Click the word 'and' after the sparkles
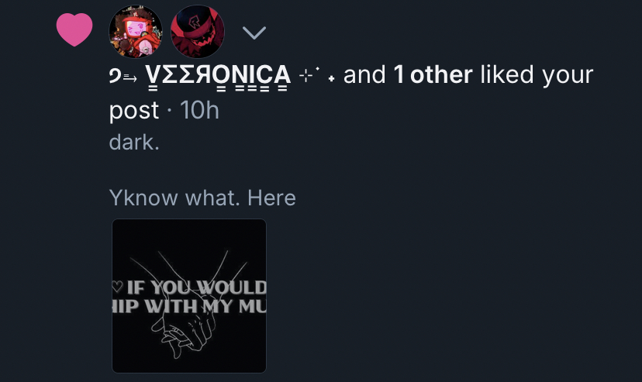Viewport: 642px width, 382px height. click(x=364, y=75)
